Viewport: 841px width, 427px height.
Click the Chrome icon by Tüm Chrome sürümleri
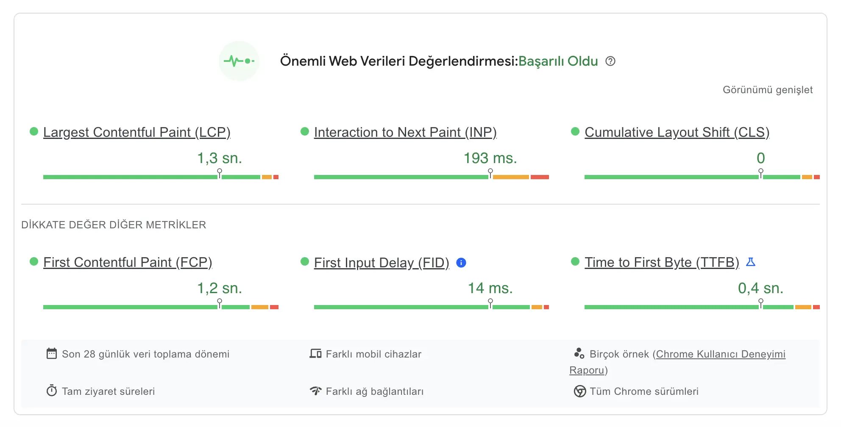[x=580, y=391]
